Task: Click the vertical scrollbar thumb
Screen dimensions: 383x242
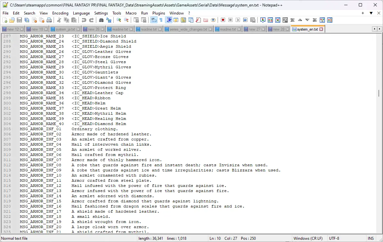Action: [x=378, y=93]
